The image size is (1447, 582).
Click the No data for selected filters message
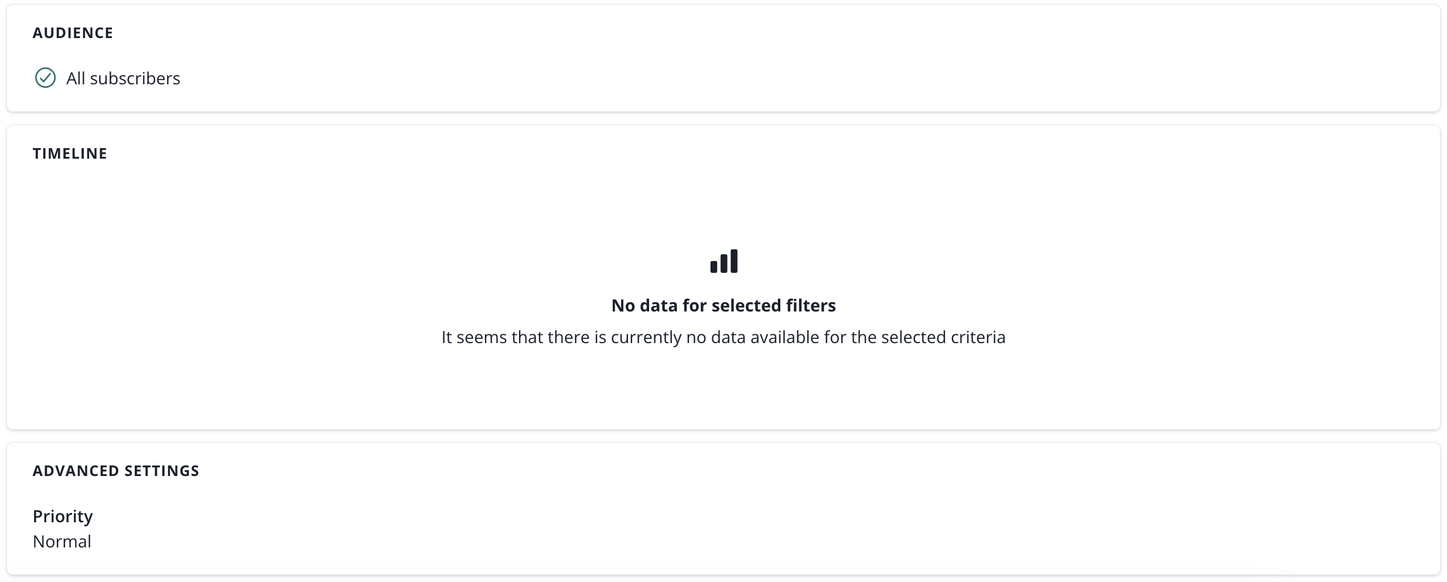tap(723, 306)
